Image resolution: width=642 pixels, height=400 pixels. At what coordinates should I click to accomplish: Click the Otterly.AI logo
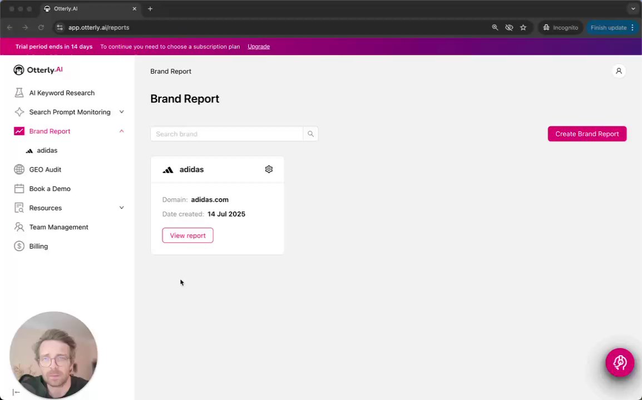(x=38, y=70)
